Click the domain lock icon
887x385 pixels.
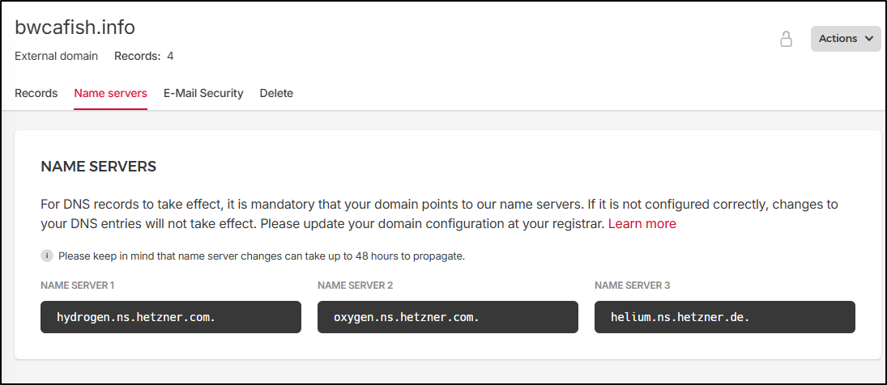786,39
